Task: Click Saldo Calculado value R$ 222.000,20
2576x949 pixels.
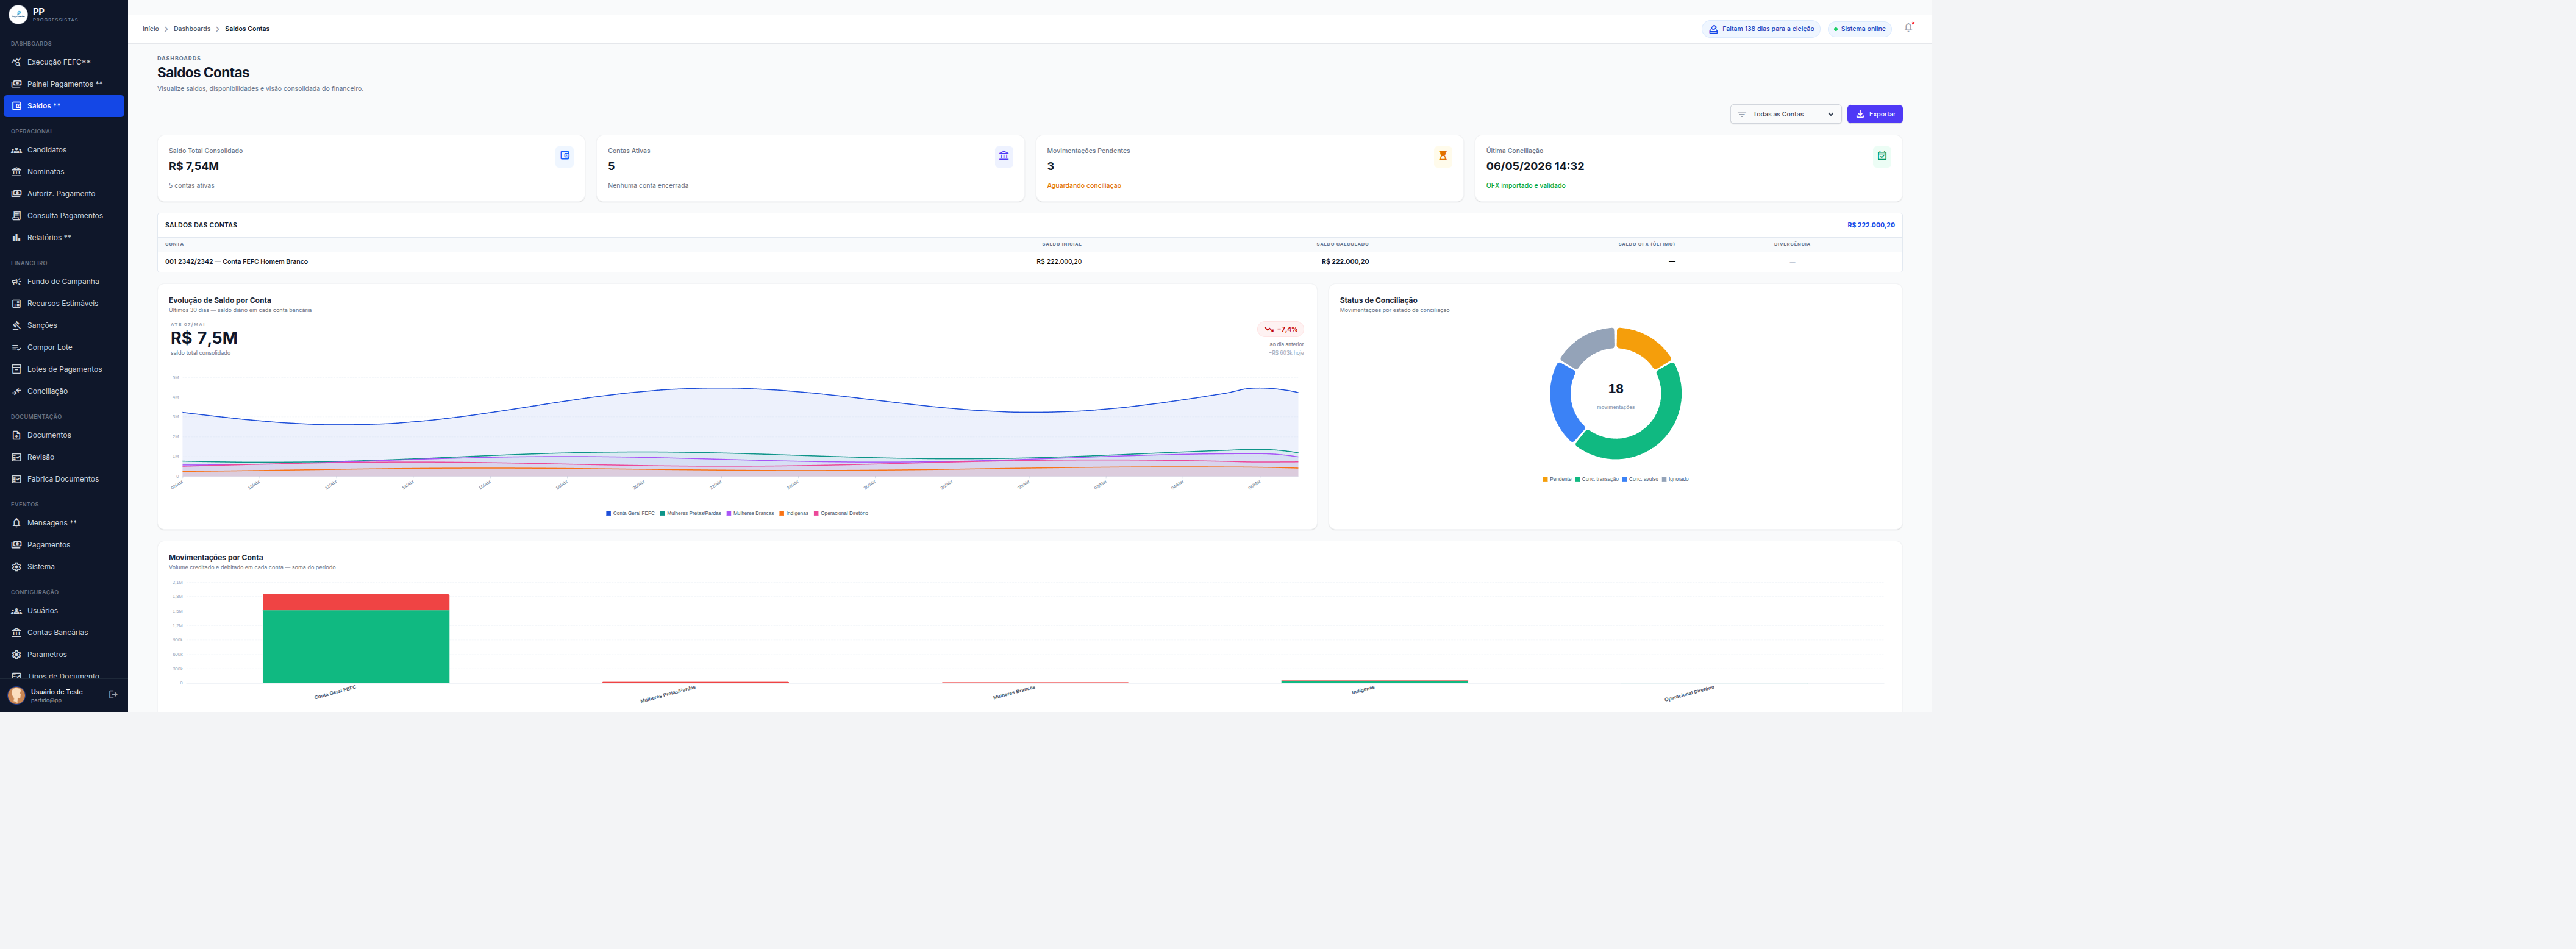Action: click(1345, 262)
